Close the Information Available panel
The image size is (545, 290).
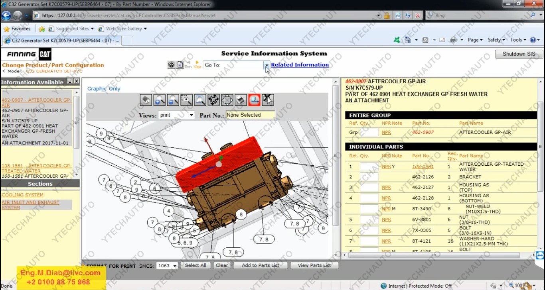76,81
